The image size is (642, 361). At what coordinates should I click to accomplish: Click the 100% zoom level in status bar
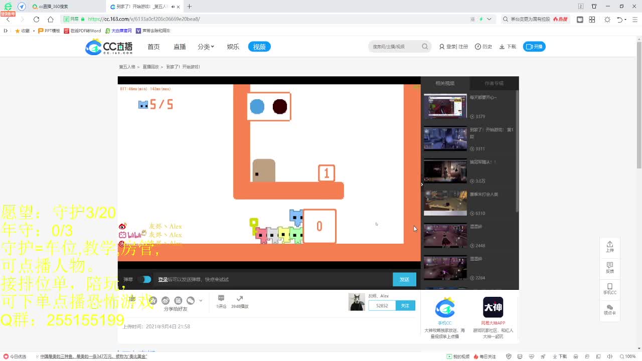point(627,356)
